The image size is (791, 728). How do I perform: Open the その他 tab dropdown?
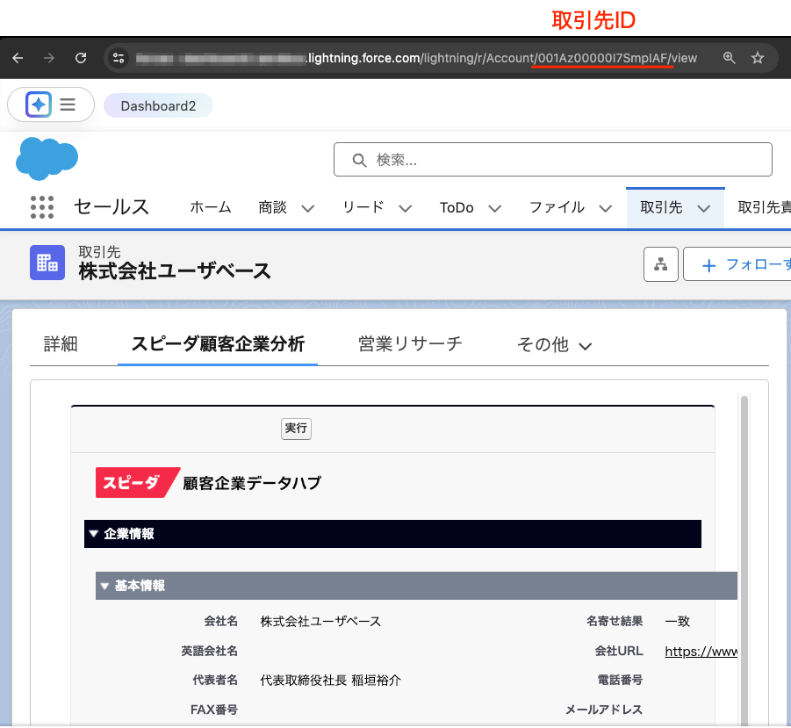(x=554, y=345)
